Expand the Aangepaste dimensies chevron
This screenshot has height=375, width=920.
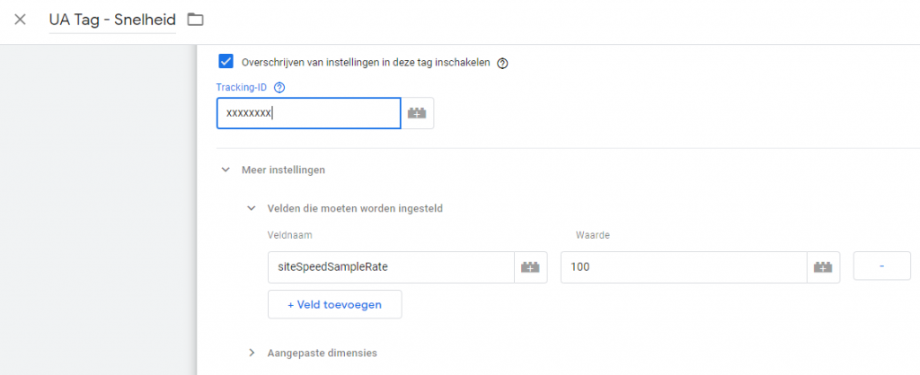tap(252, 353)
